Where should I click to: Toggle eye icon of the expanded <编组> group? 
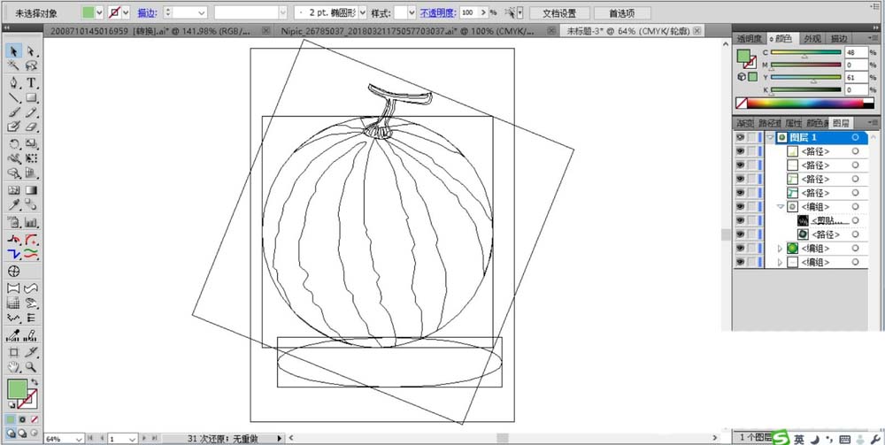pyautogui.click(x=740, y=206)
